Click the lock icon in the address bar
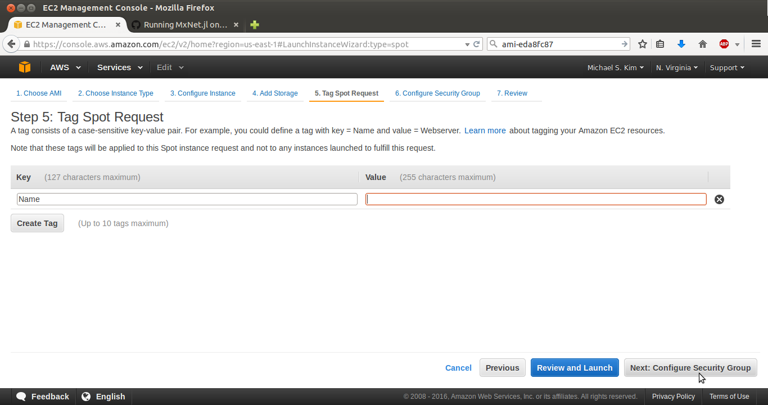This screenshot has width=768, height=405. [x=27, y=44]
